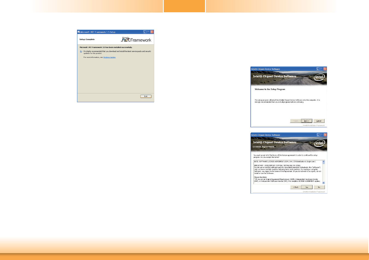
Task: Click Yes to accept the license agreement
Action: click(x=307, y=187)
